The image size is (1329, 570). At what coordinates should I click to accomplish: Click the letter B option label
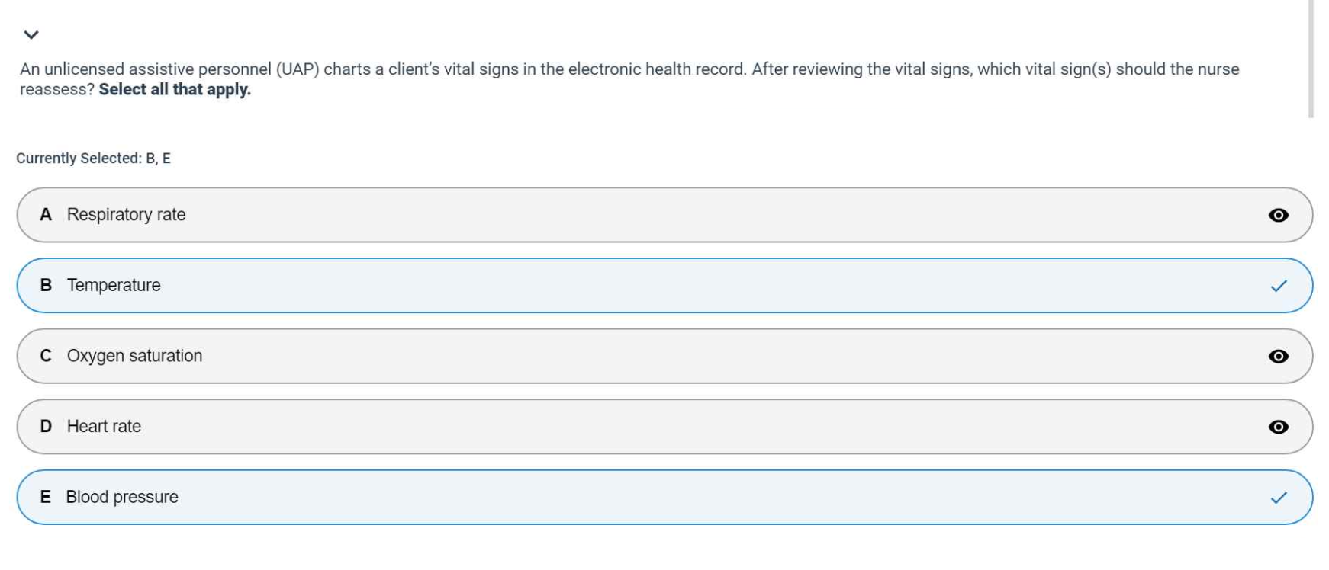coord(46,286)
